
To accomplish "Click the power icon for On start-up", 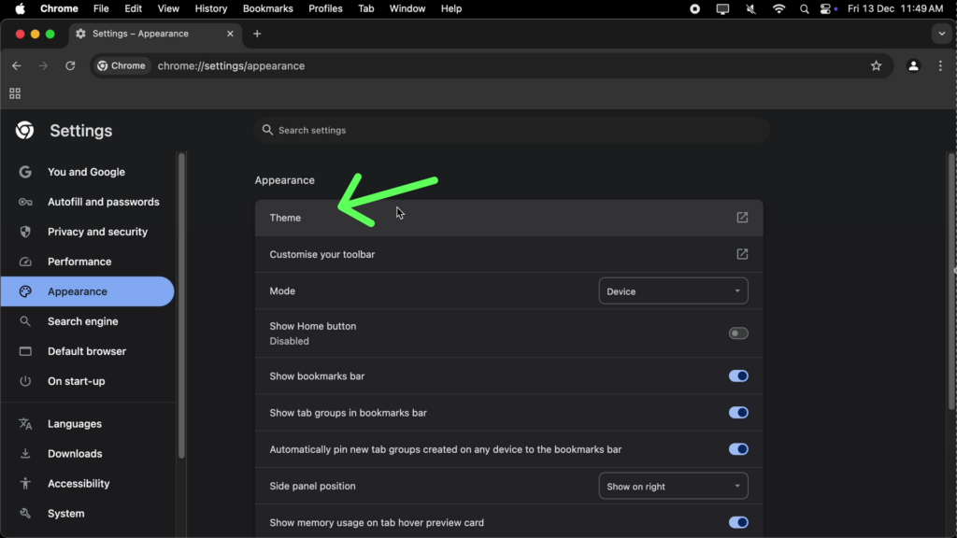I will pos(25,381).
